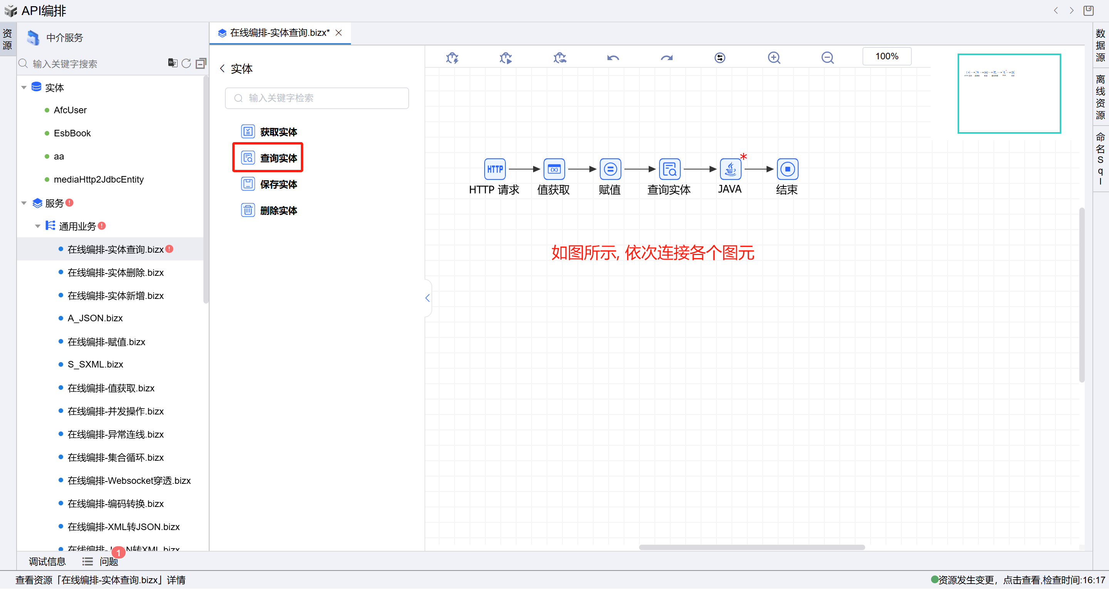The height and width of the screenshot is (589, 1109).
Task: Collapse the 服务 tree node
Action: 24,203
